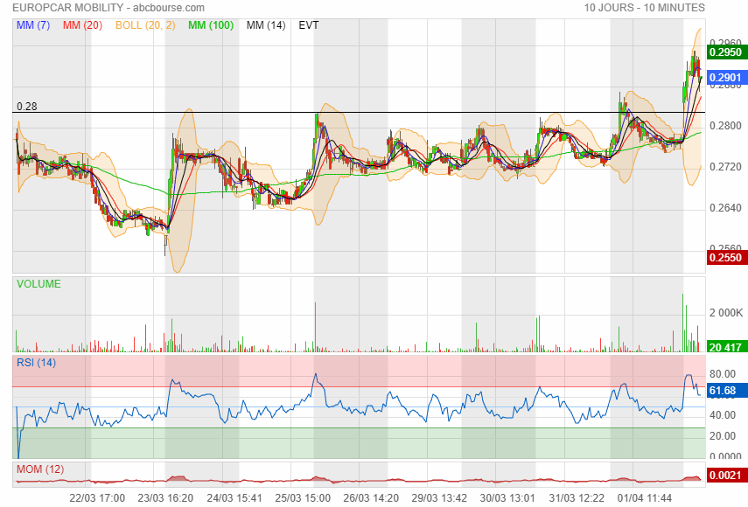Click the MOM (12) indicator label
Viewport: 748px width, 507px height.
point(39,469)
